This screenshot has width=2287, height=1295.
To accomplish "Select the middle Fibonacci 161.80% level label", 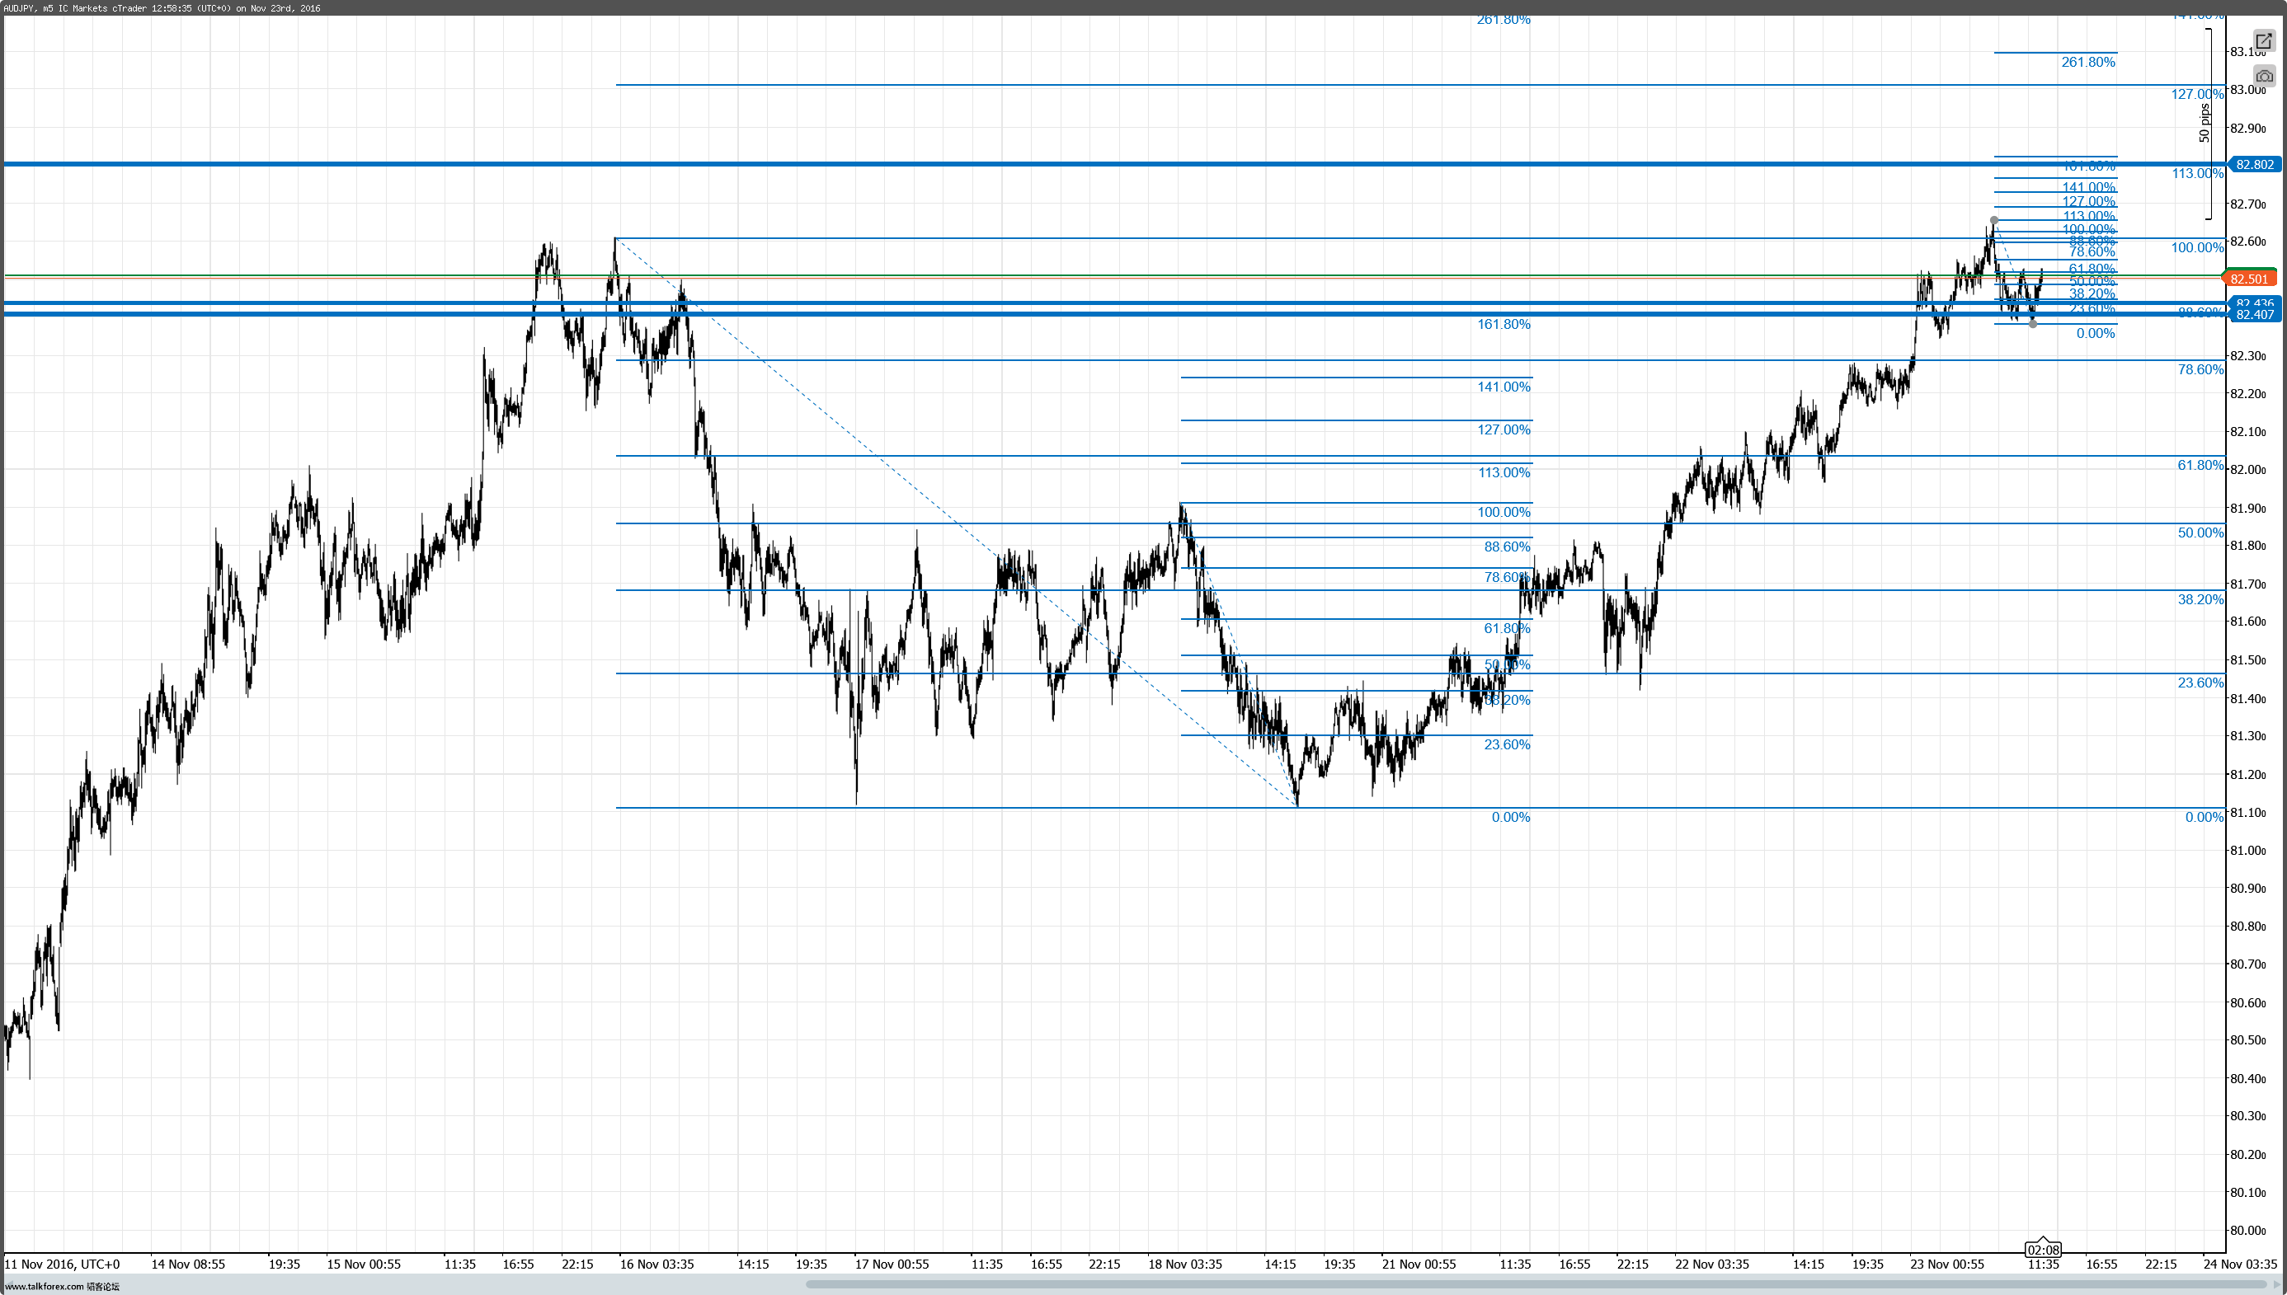I will [x=1503, y=325].
